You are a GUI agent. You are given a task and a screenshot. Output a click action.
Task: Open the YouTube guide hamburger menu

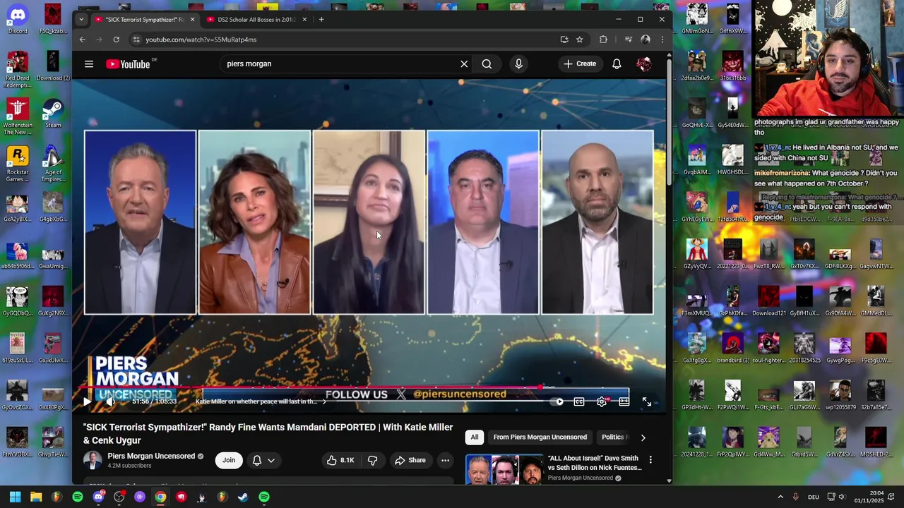(89, 64)
